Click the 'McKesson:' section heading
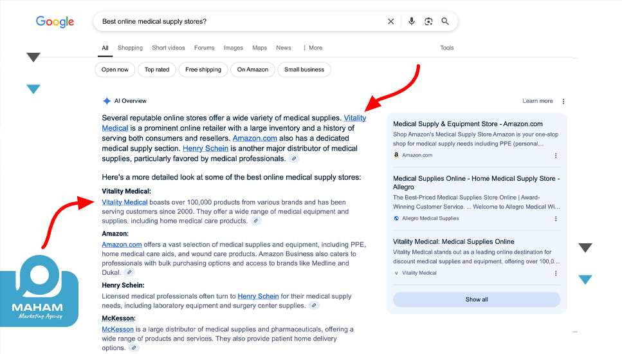 (118, 319)
